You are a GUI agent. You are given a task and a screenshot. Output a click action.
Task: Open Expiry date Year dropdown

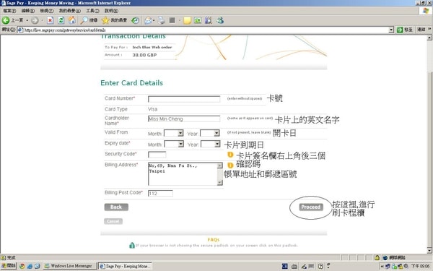coord(211,144)
